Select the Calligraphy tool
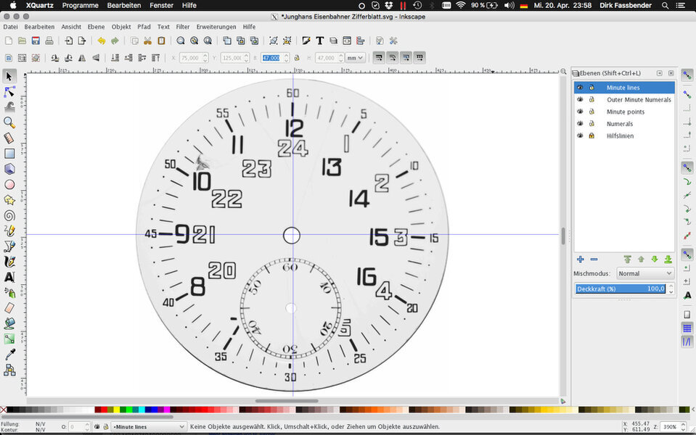This screenshot has width=696, height=435. pos(9,262)
